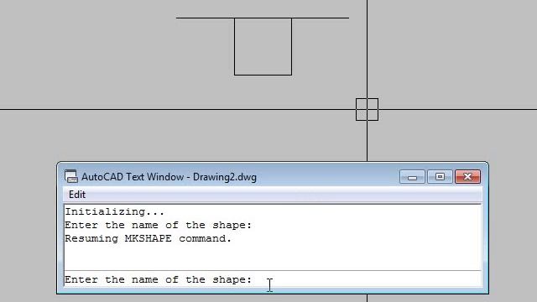
Task: Close the AutoCAD Text Window
Action: click(467, 177)
